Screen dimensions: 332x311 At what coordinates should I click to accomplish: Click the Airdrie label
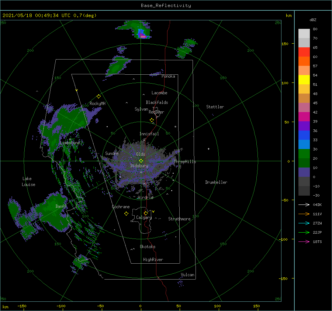[x=145, y=197]
